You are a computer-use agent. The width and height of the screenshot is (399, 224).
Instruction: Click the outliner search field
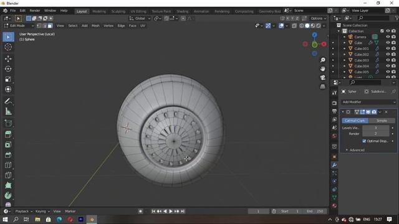pyautogui.click(x=373, y=18)
